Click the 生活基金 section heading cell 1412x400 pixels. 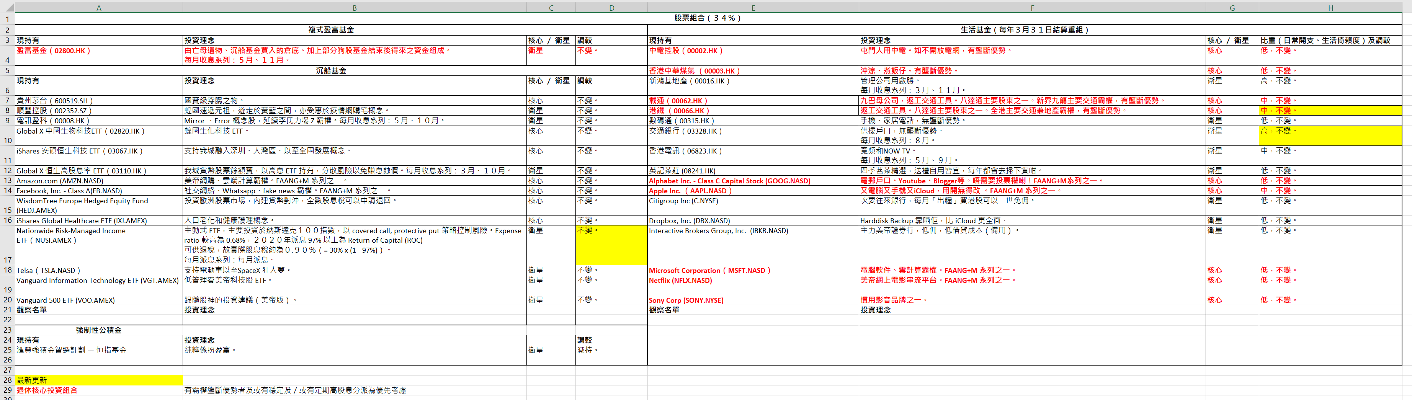coord(1025,29)
